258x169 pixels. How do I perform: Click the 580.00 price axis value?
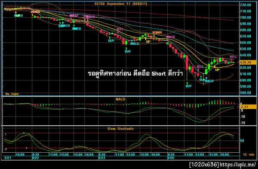(246, 93)
